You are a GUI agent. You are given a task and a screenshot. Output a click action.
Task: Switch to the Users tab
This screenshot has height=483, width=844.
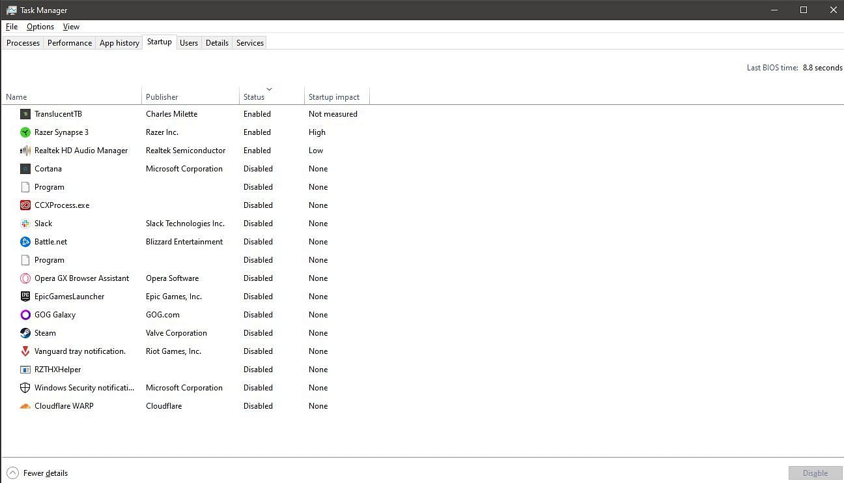tap(189, 43)
